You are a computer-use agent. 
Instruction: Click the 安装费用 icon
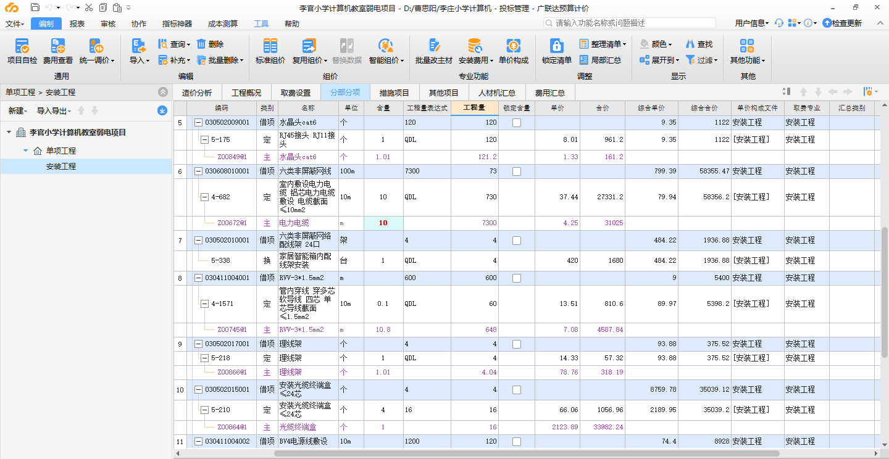475,46
